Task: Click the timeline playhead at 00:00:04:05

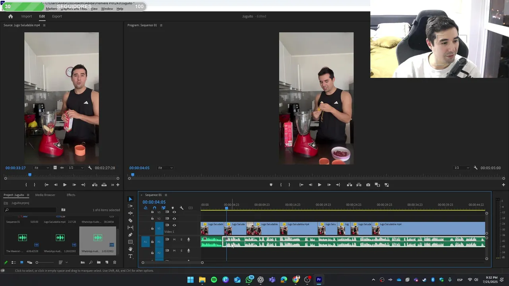Action: coord(227,208)
